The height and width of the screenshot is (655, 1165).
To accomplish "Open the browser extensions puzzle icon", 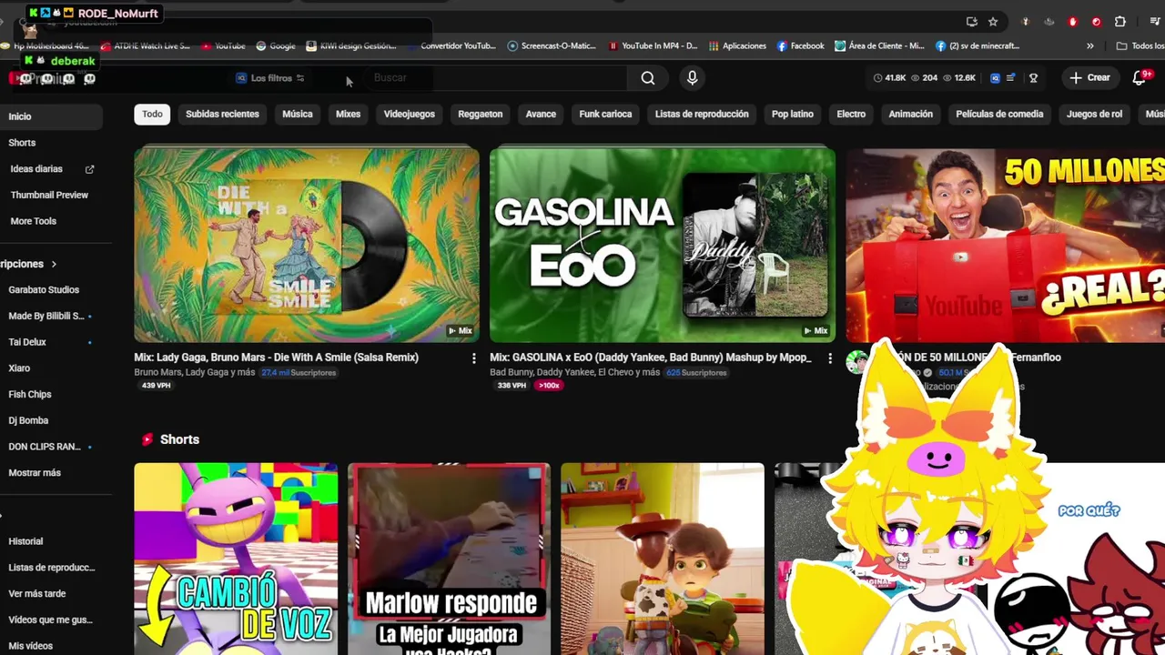I will click(x=1120, y=22).
